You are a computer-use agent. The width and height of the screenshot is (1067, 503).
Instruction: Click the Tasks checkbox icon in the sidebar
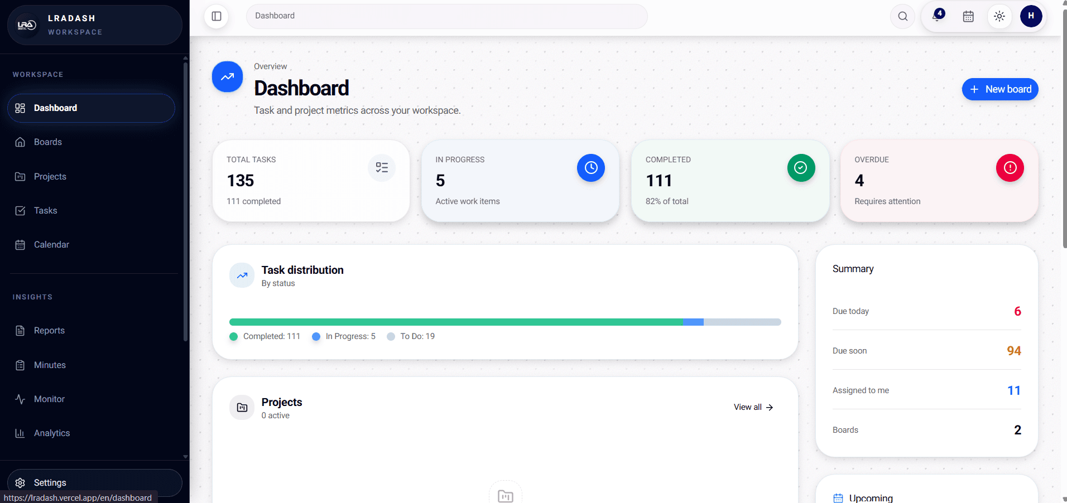click(x=20, y=211)
